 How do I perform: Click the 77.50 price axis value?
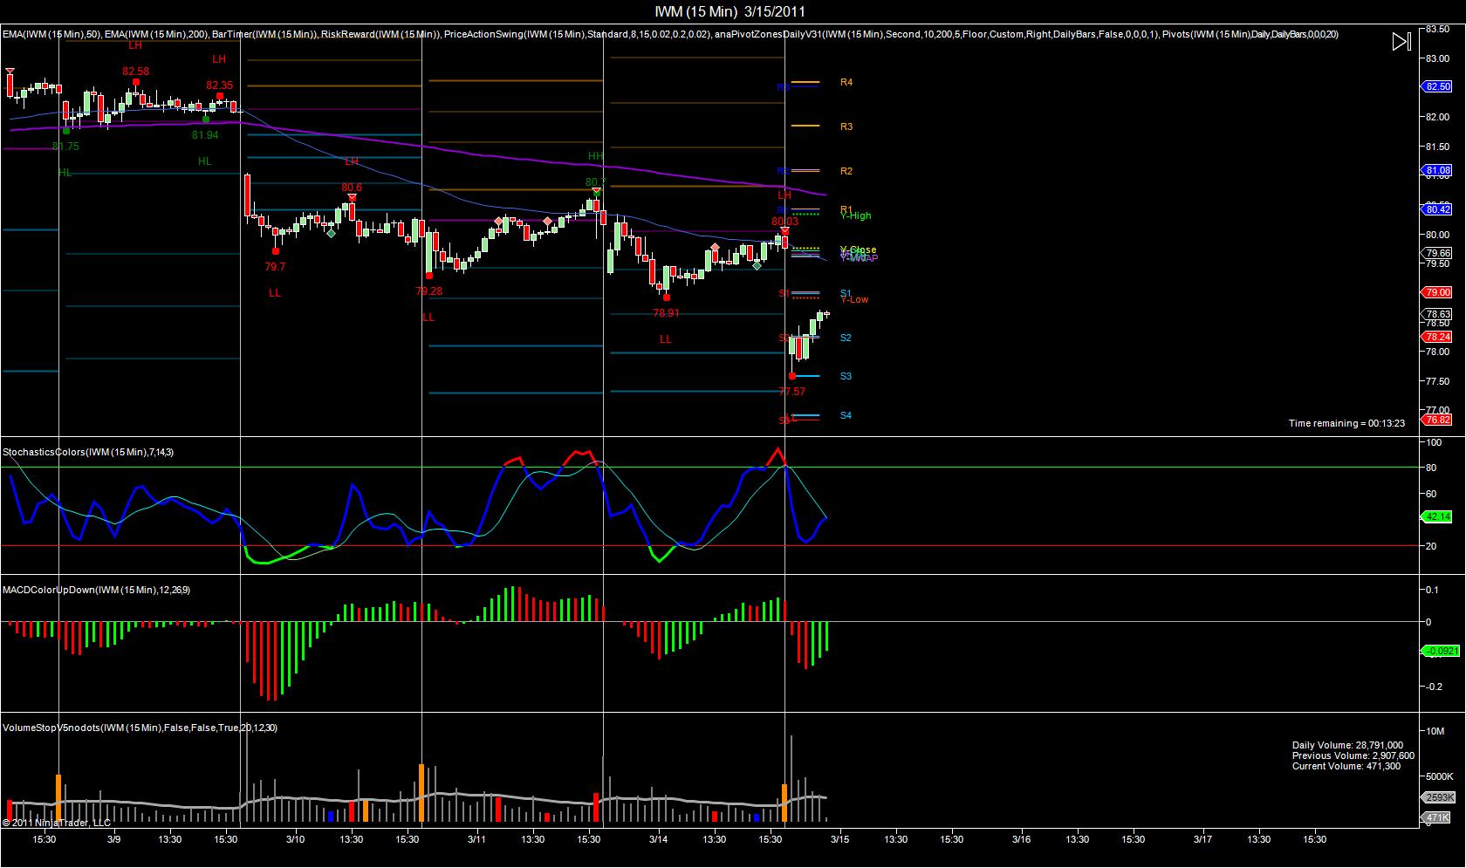(1436, 381)
